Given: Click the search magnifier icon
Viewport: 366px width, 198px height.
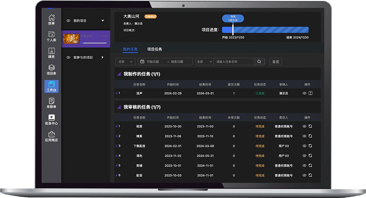Looking at the screenshot, I should [259, 61].
